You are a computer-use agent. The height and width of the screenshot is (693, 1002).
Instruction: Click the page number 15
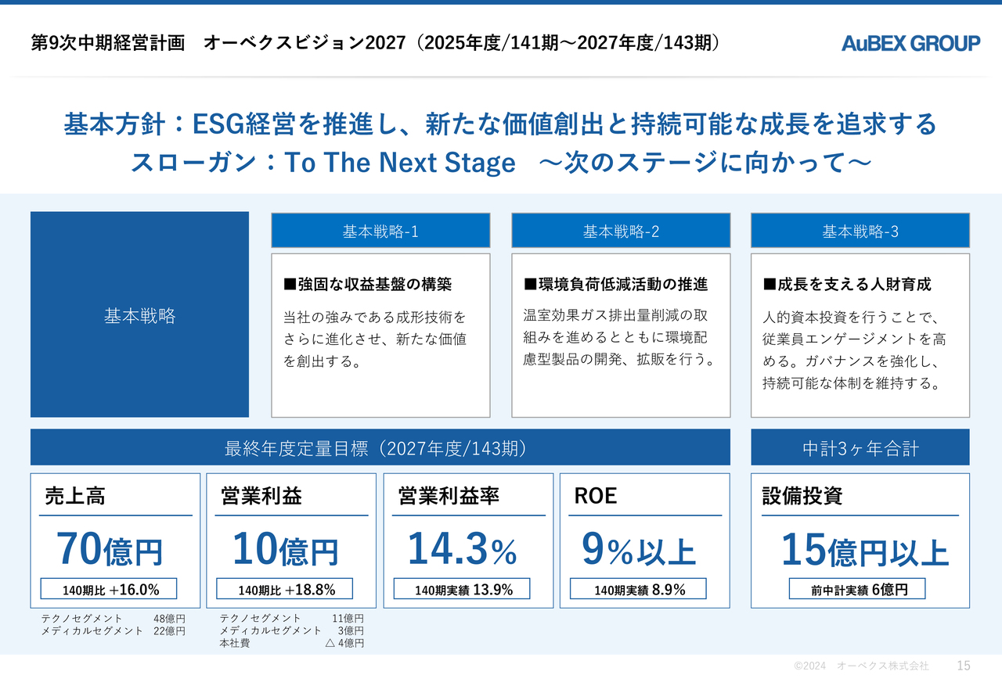pos(964,666)
